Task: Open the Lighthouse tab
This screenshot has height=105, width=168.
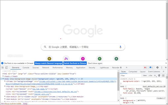Action: pyautogui.click(x=104, y=67)
